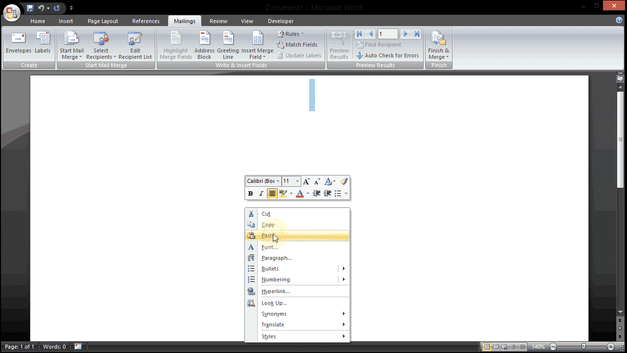Click zoom level 140% in status bar
Screen dimensions: 627x353
point(538,347)
